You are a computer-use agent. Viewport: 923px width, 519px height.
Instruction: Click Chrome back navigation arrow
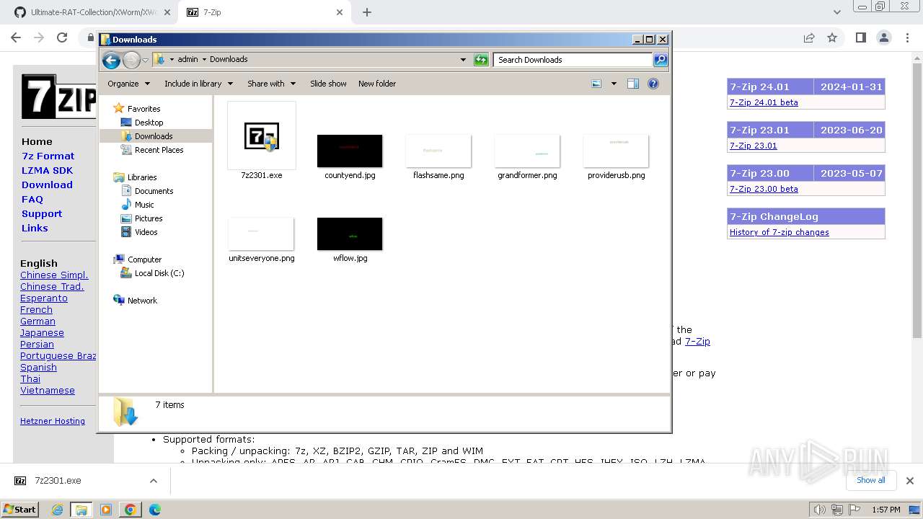pos(16,37)
